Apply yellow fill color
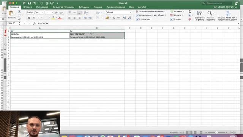This screenshot has width=243, height=137. tap(53, 18)
